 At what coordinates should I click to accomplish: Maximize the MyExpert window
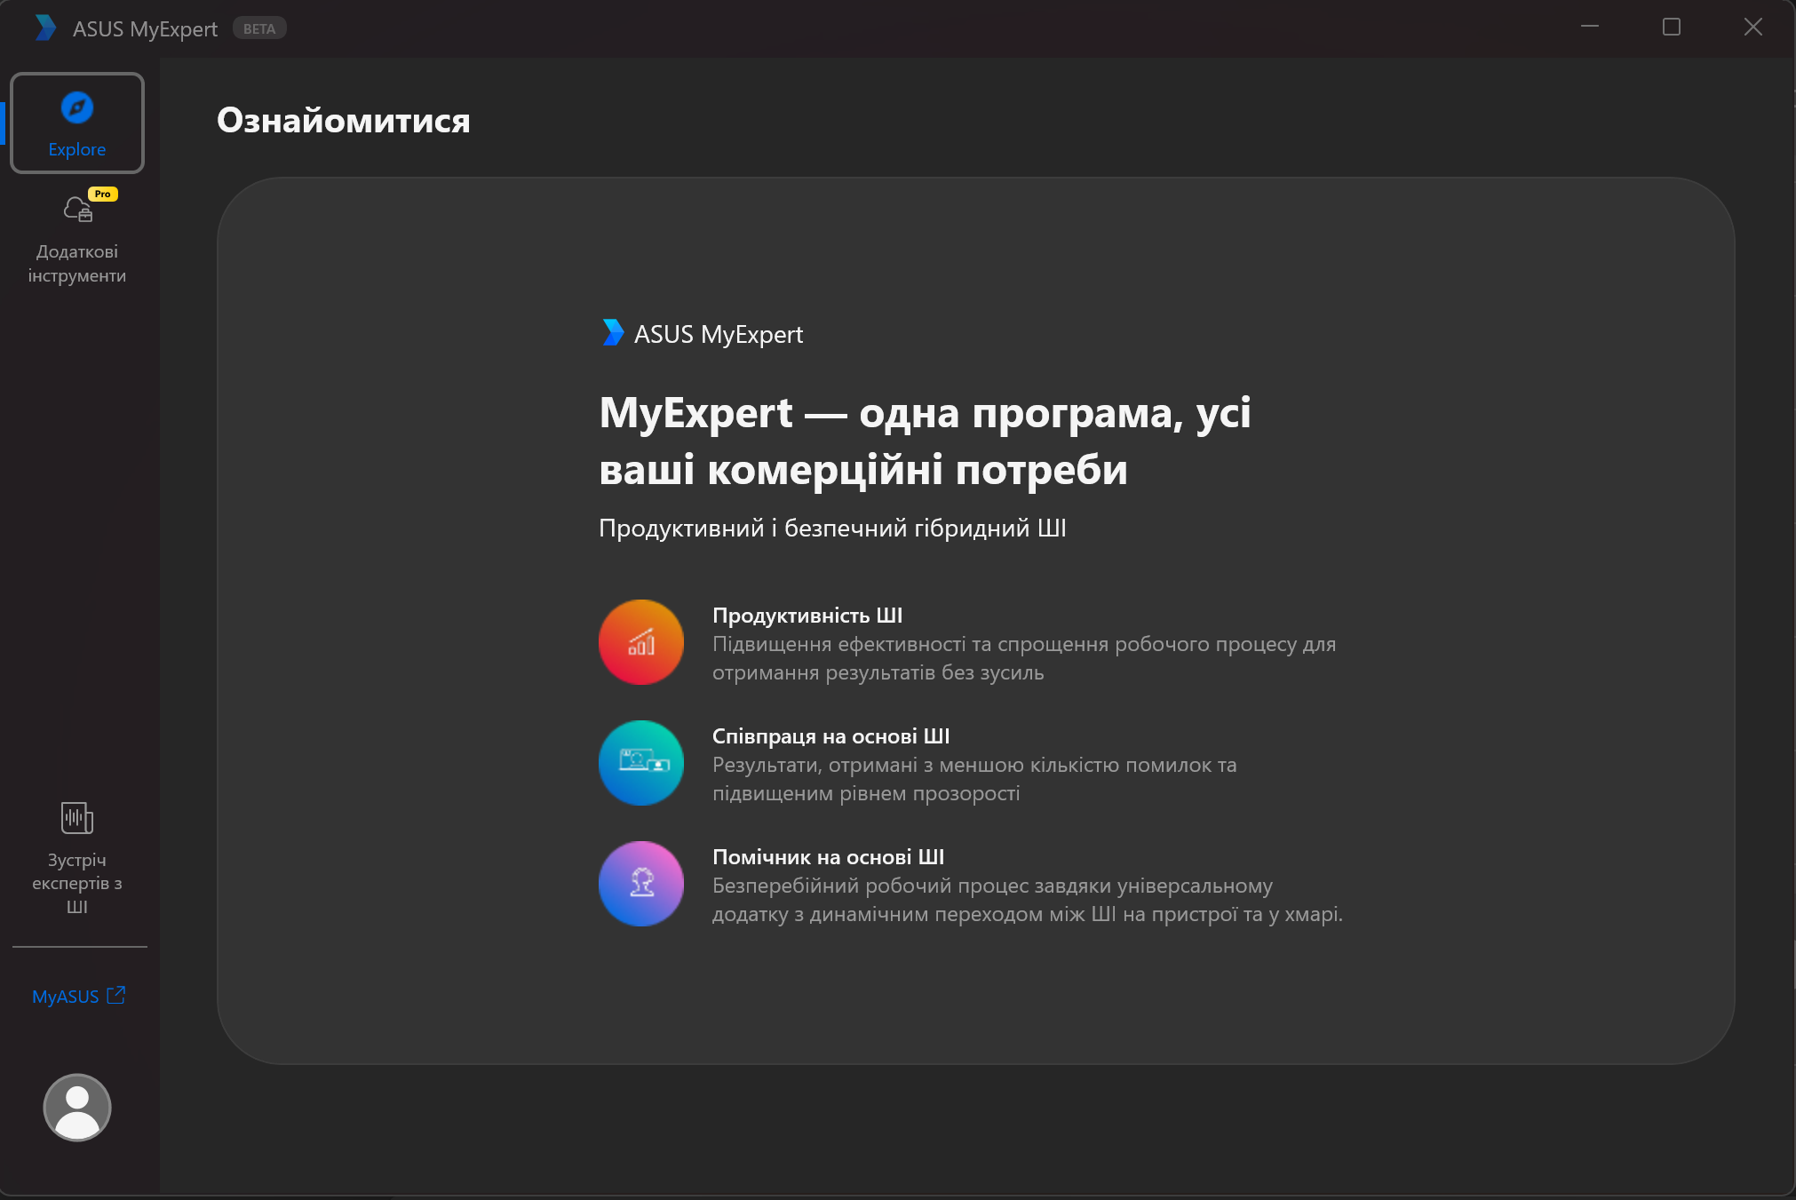pyautogui.click(x=1672, y=28)
